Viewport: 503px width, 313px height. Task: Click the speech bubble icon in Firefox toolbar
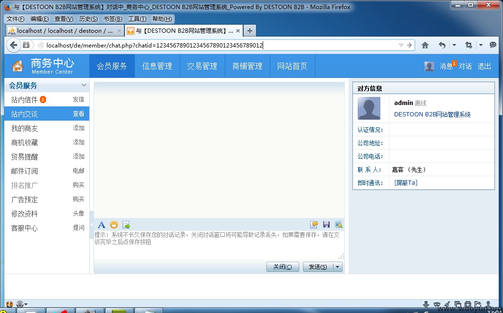pyautogui.click(x=493, y=45)
